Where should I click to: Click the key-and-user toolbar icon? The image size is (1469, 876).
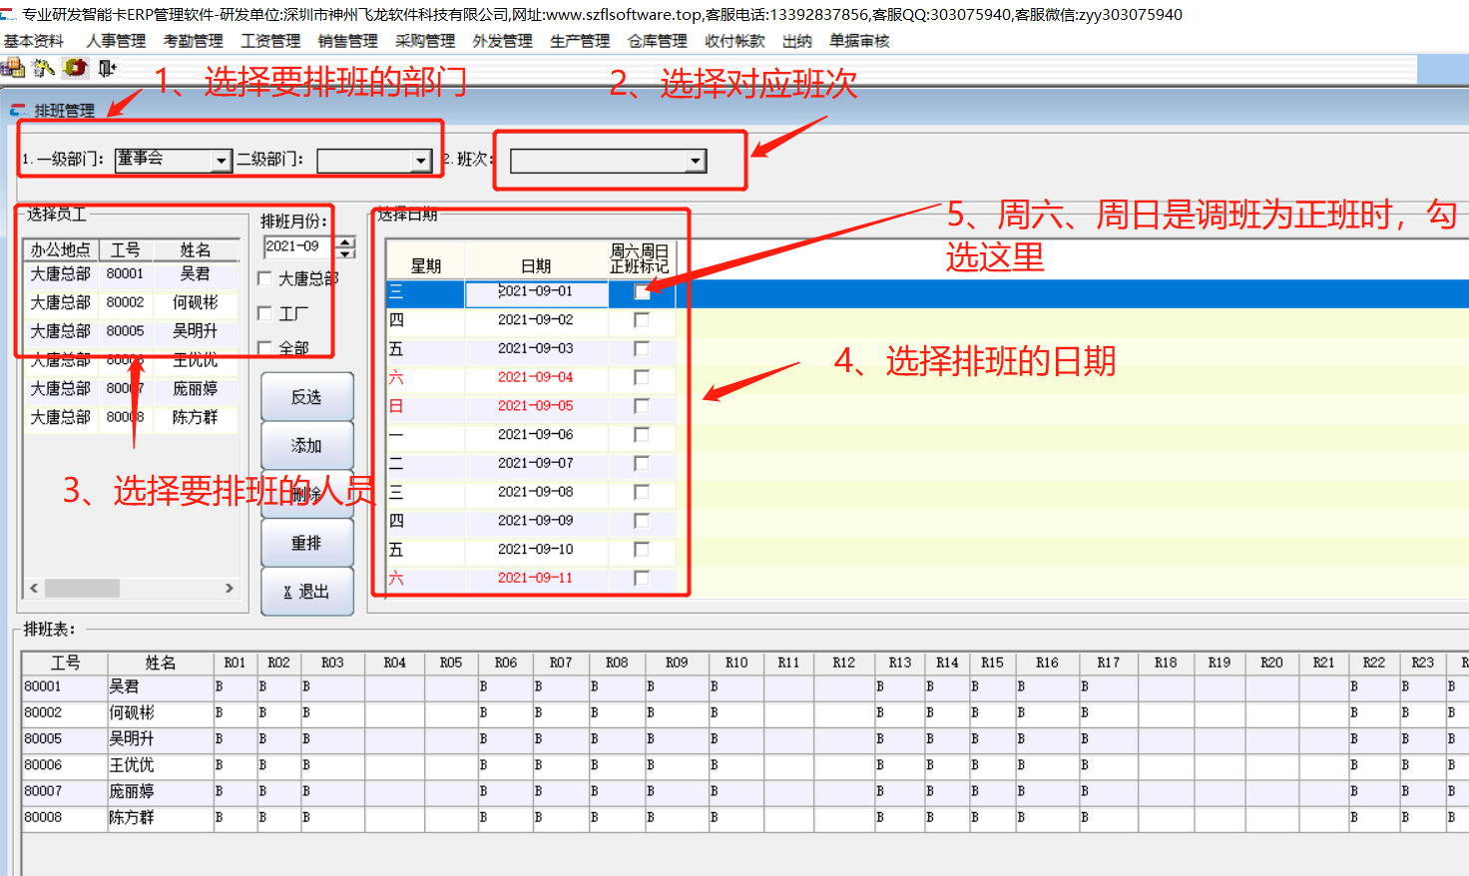44,68
